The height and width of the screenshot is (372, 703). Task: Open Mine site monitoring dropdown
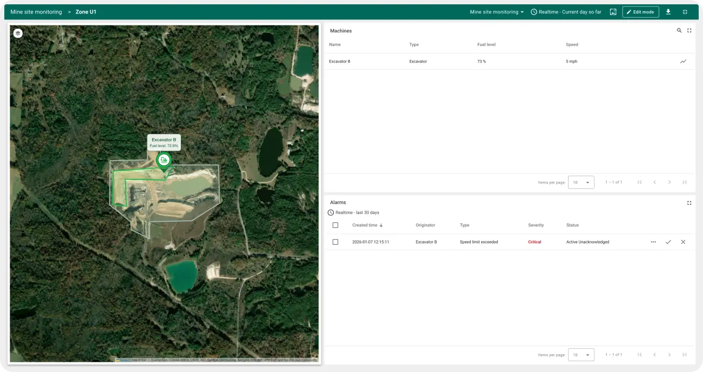pos(497,12)
